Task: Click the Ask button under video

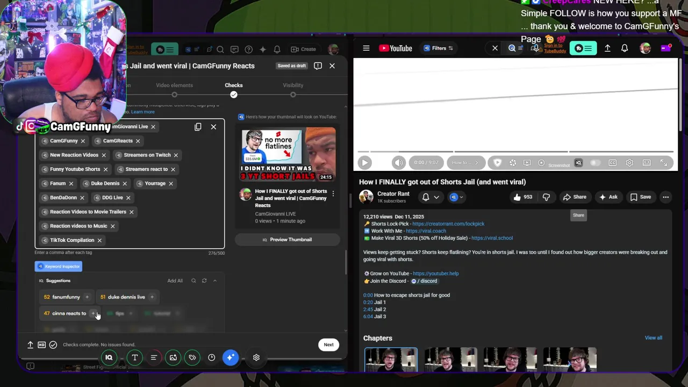Action: (608, 197)
